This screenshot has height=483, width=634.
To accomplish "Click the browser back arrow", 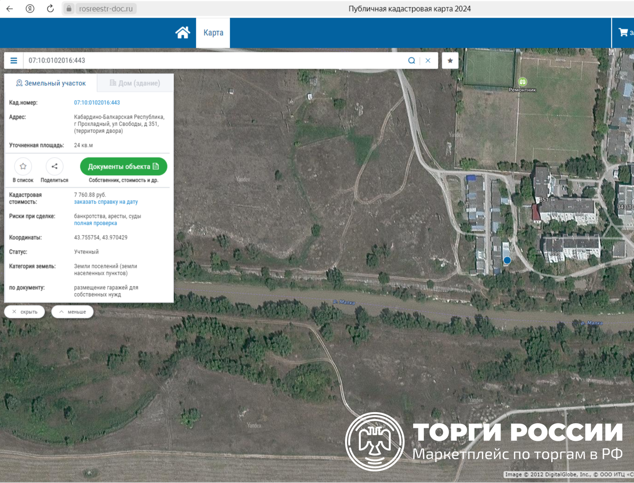I will pos(10,9).
